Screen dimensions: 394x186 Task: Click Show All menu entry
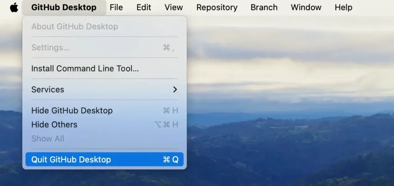(x=105, y=139)
